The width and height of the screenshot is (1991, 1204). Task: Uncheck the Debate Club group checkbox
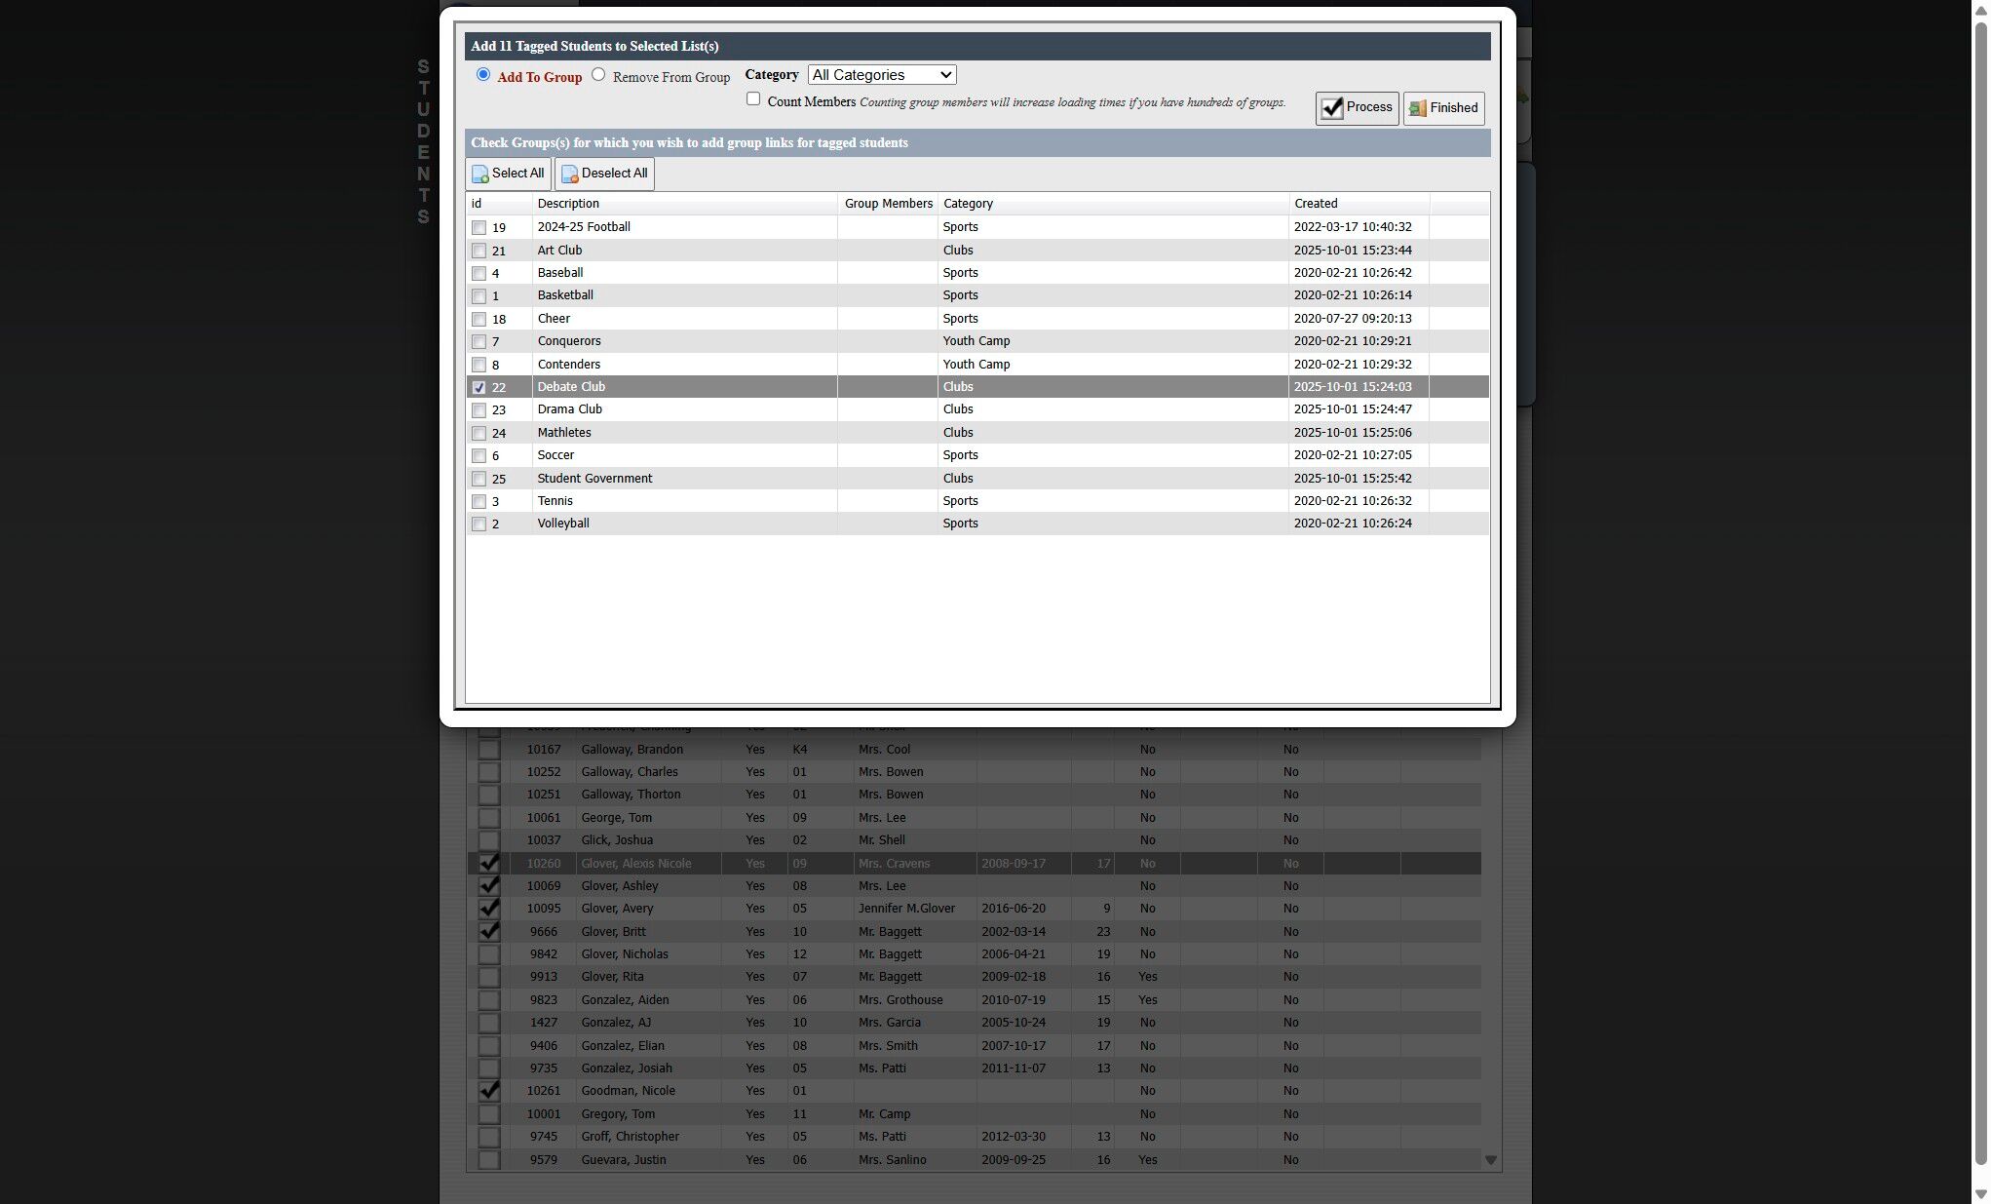point(479,387)
